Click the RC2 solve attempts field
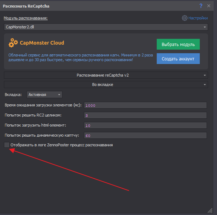217x215 pixels. pyautogui.click(x=145, y=115)
